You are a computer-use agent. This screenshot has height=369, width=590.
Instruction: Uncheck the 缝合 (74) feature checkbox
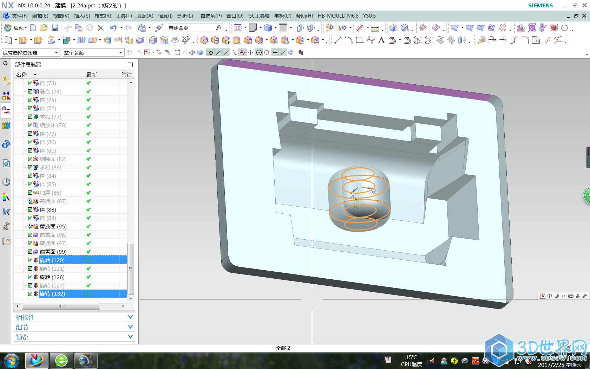point(30,91)
